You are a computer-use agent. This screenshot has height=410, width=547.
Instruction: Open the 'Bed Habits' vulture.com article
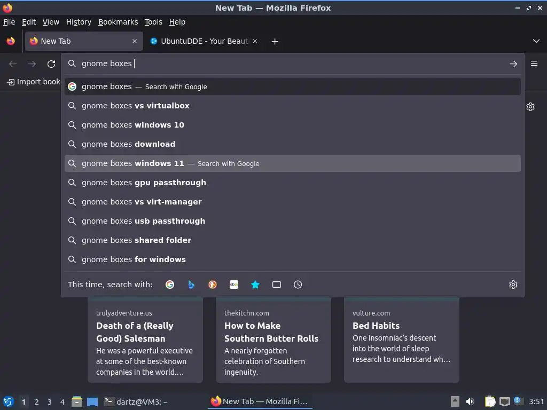pyautogui.click(x=402, y=340)
